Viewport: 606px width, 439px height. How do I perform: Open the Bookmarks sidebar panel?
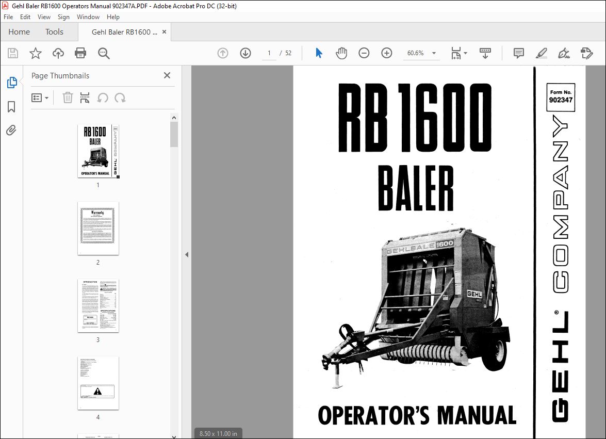pos(11,107)
